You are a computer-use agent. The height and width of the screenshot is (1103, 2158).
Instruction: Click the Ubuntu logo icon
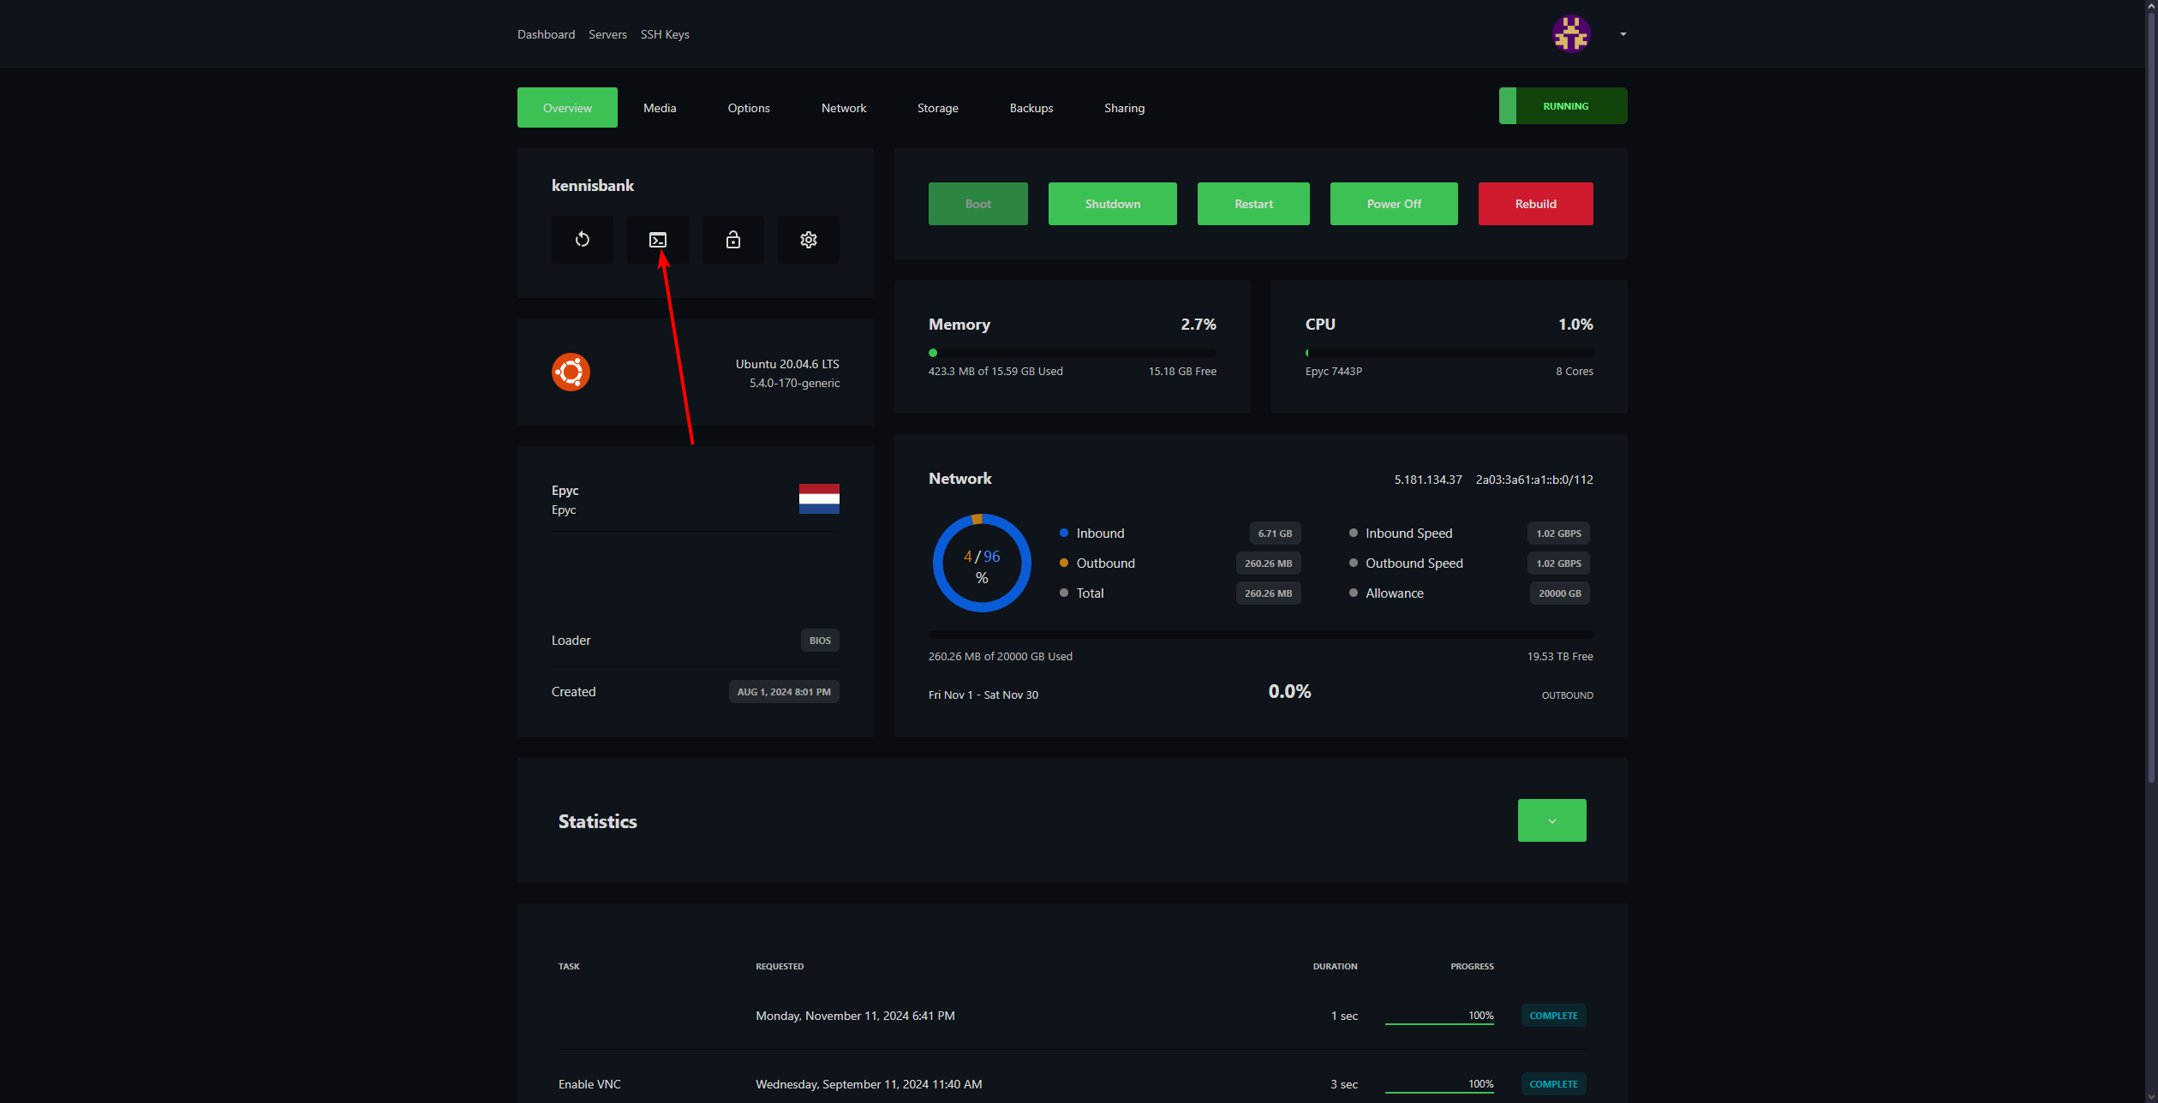point(571,373)
